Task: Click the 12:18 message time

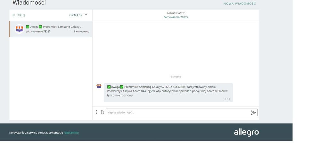Action: click(x=226, y=100)
